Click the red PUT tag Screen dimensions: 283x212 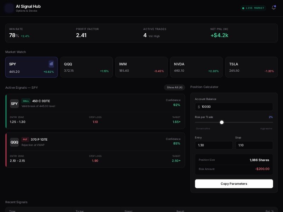coord(25,140)
